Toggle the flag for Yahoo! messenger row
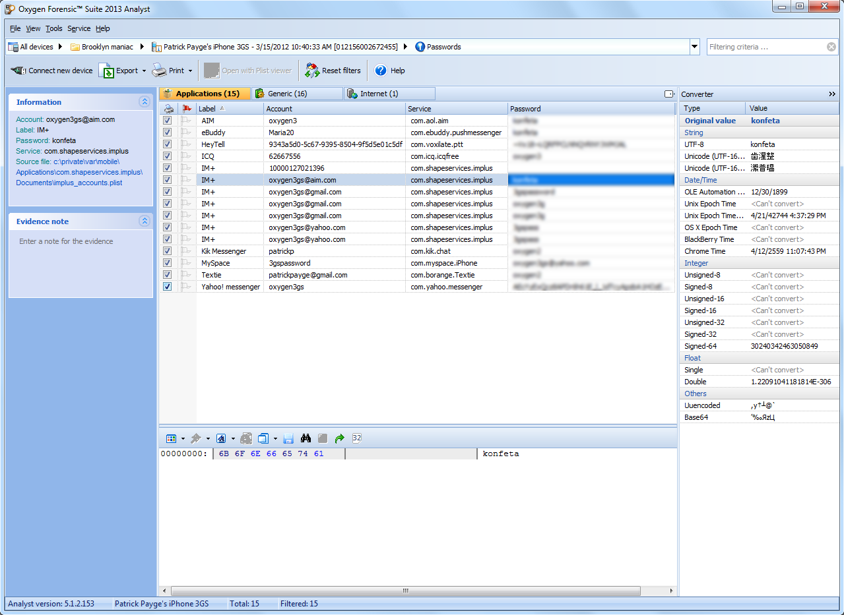844x615 pixels. pos(186,287)
